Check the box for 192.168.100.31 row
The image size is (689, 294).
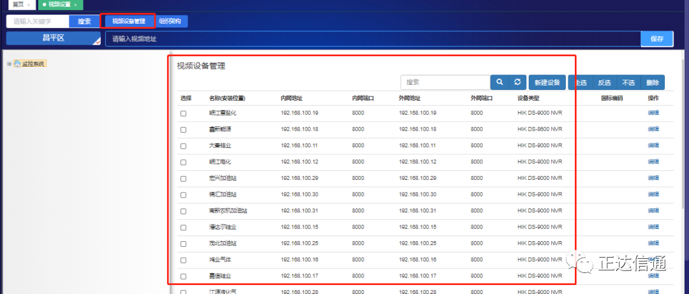[x=183, y=211]
